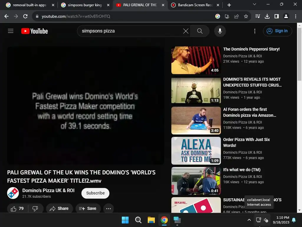This screenshot has width=302, height=227.
Task: Close the 'removal built-in apps' tab
Action: (53, 5)
